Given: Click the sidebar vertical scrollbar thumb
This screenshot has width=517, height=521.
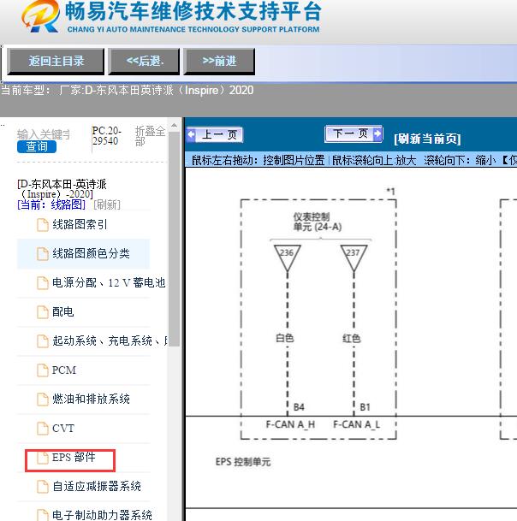Looking at the screenshot, I should [174, 240].
